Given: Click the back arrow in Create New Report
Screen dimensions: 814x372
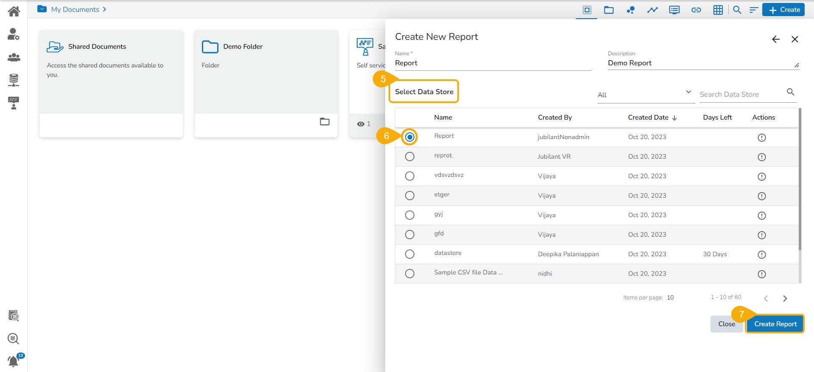Looking at the screenshot, I should [775, 39].
